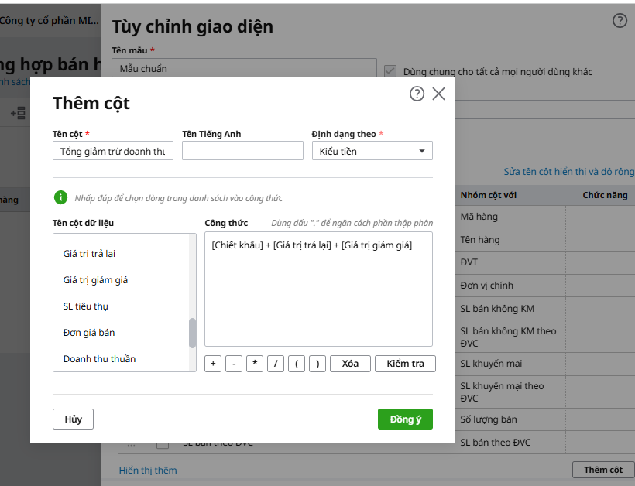Viewport: 635px width, 486px height.
Task: Insert the minus operator into formula
Action: 234,364
